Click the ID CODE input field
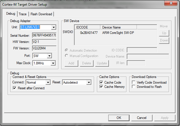This screenshot has height=126, width=180. coord(142,50)
